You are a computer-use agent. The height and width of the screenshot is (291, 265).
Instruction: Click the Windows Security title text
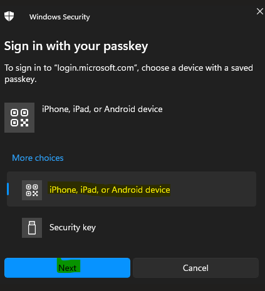coord(60,17)
